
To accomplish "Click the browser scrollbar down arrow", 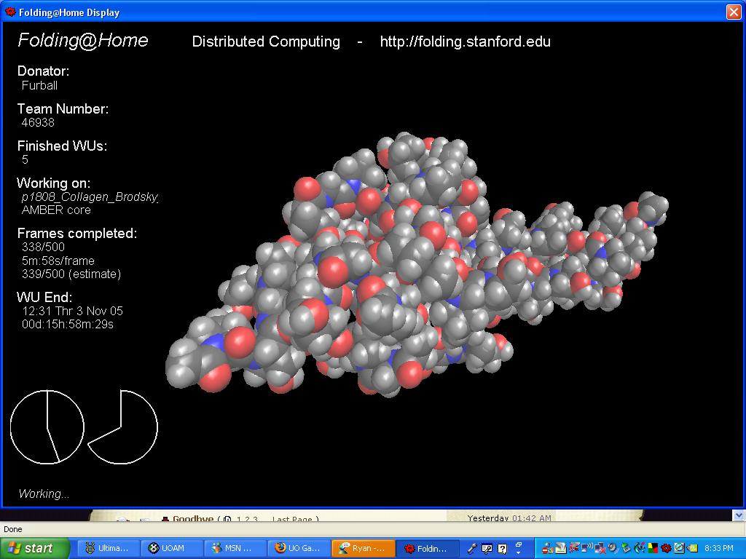I will click(x=739, y=515).
